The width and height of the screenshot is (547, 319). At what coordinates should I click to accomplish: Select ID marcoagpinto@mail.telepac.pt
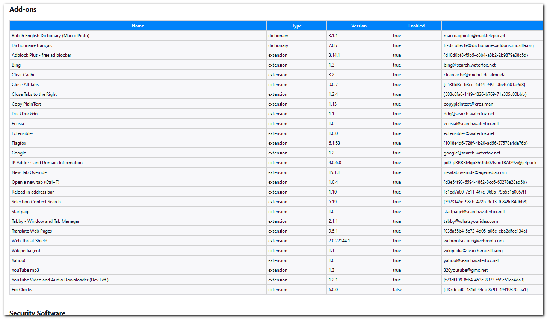(x=474, y=36)
